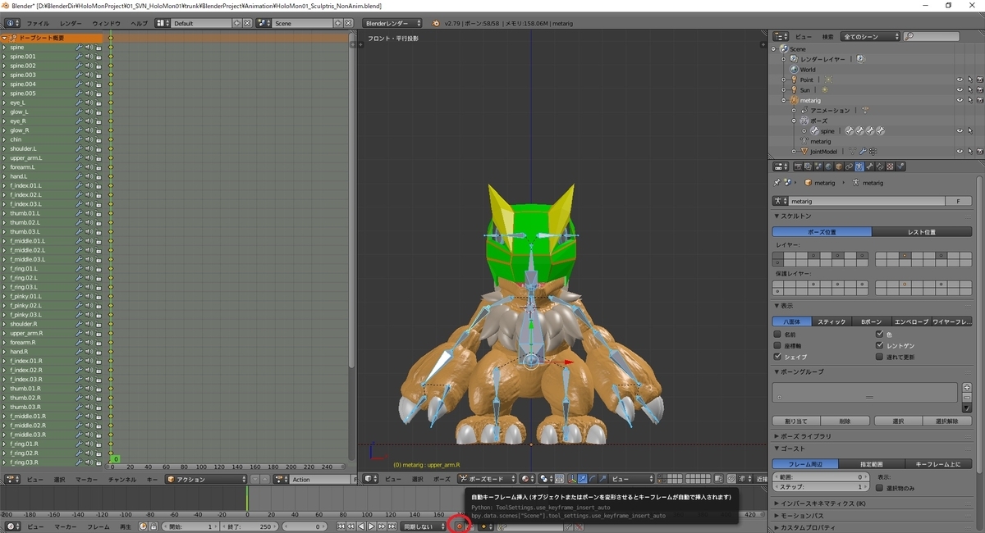Image resolution: width=985 pixels, height=533 pixels.
Task: Toggle visibility eye for JointModel in the outliner
Action: [960, 151]
